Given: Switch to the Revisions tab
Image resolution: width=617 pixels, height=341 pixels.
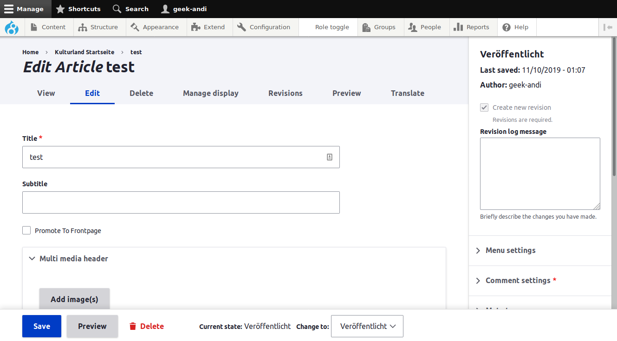Looking at the screenshot, I should coord(285,93).
